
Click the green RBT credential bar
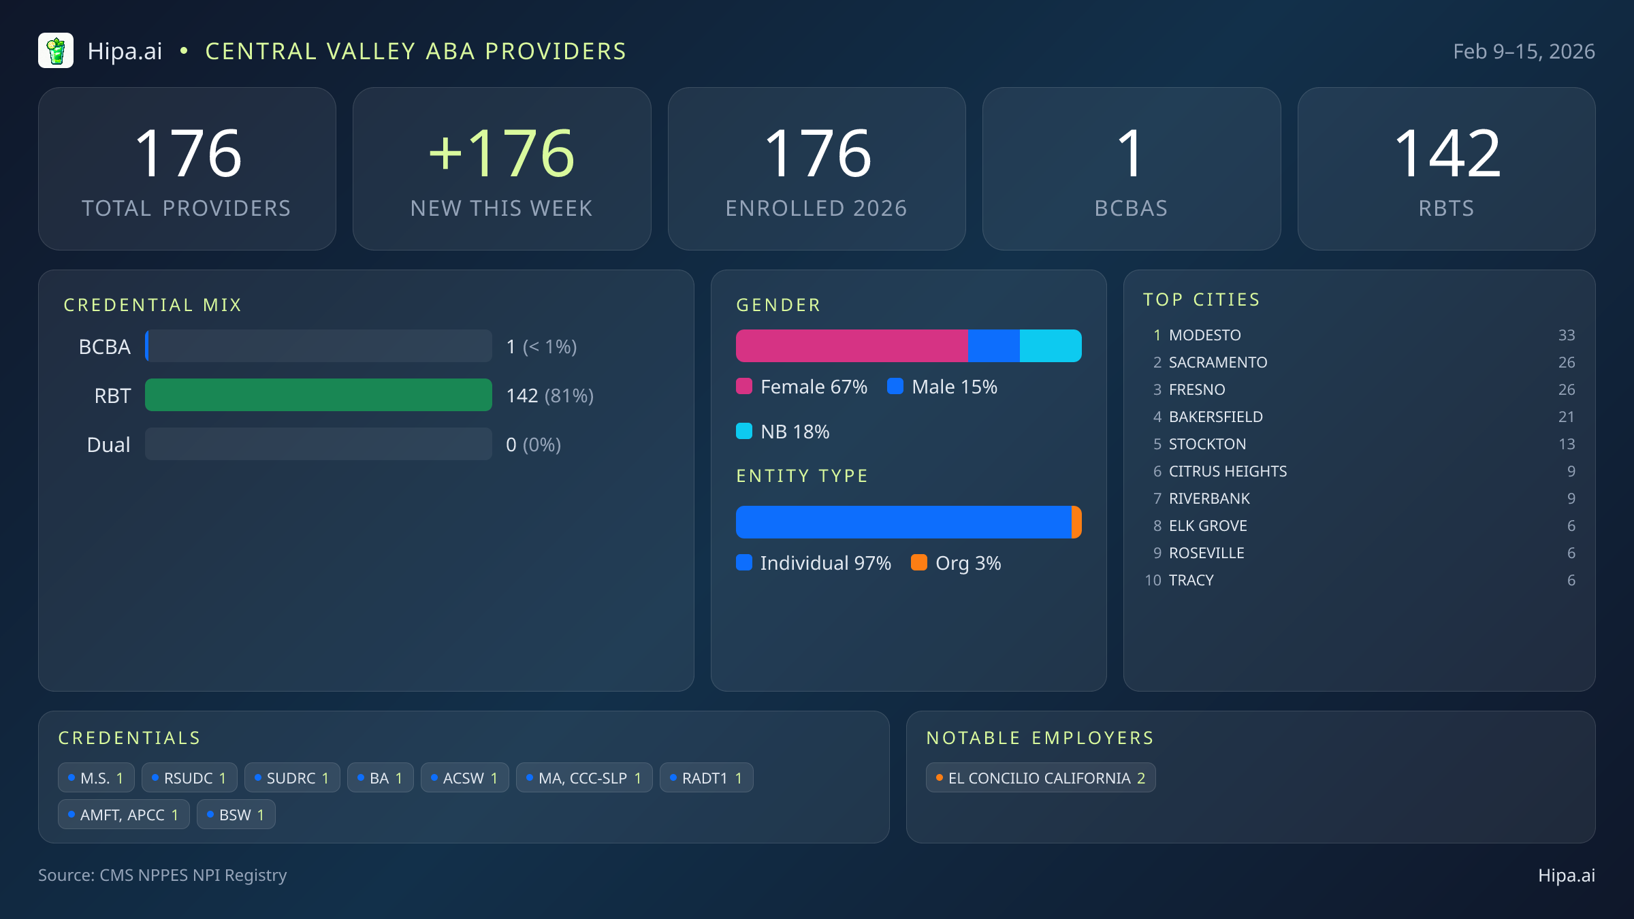pos(318,396)
